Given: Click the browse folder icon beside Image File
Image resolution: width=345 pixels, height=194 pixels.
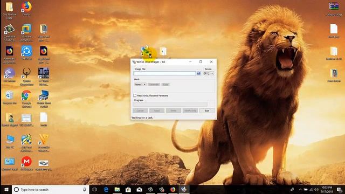Looking at the screenshot, I should tap(199, 73).
